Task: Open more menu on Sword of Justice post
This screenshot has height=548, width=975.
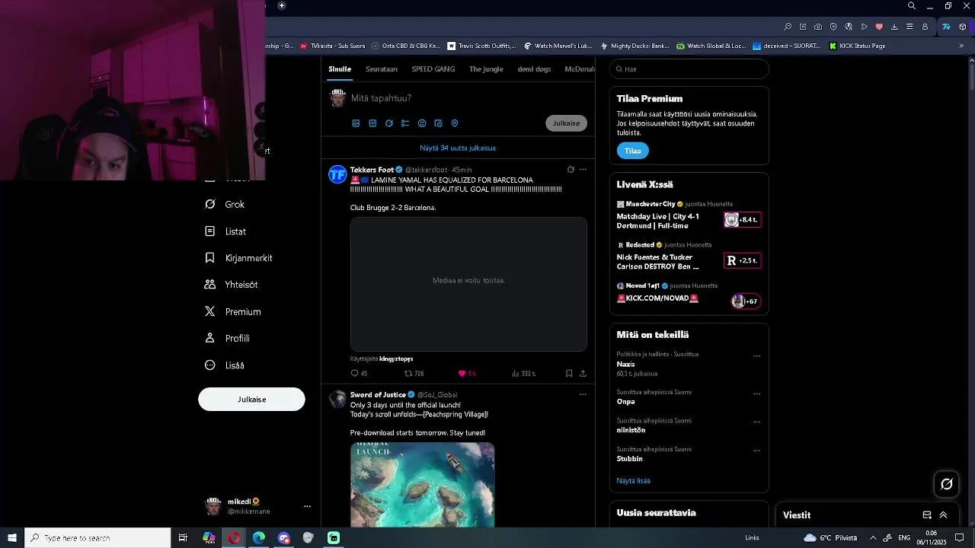Action: 583,394
